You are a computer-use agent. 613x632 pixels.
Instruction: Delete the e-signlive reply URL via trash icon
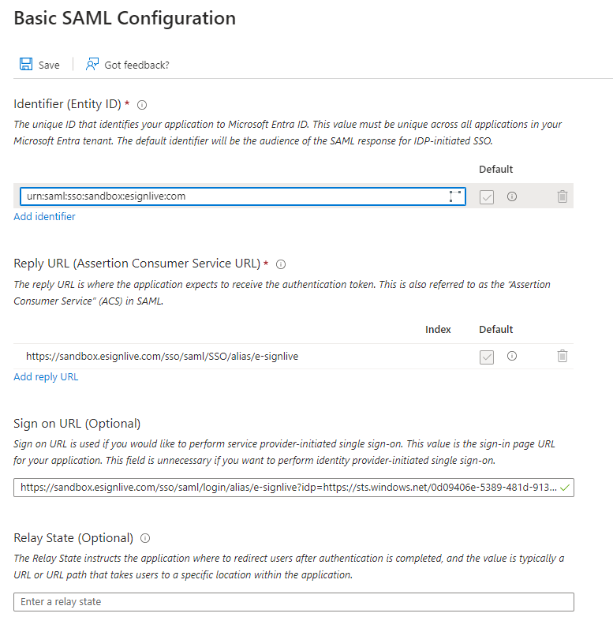pos(563,357)
